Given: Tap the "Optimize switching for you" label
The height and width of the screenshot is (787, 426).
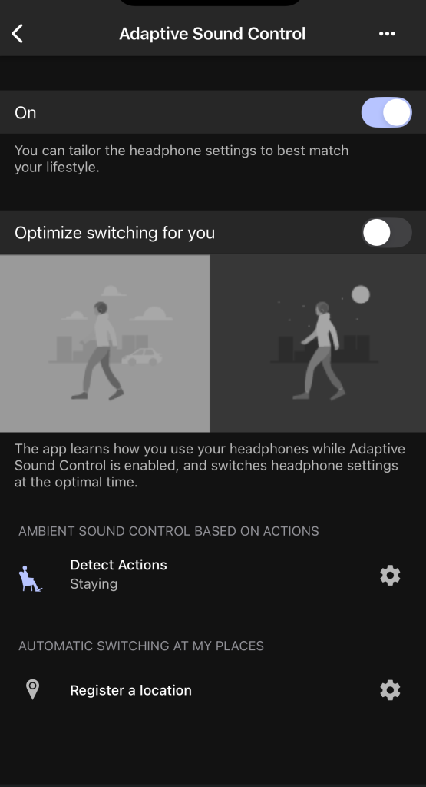Looking at the screenshot, I should pyautogui.click(x=115, y=233).
